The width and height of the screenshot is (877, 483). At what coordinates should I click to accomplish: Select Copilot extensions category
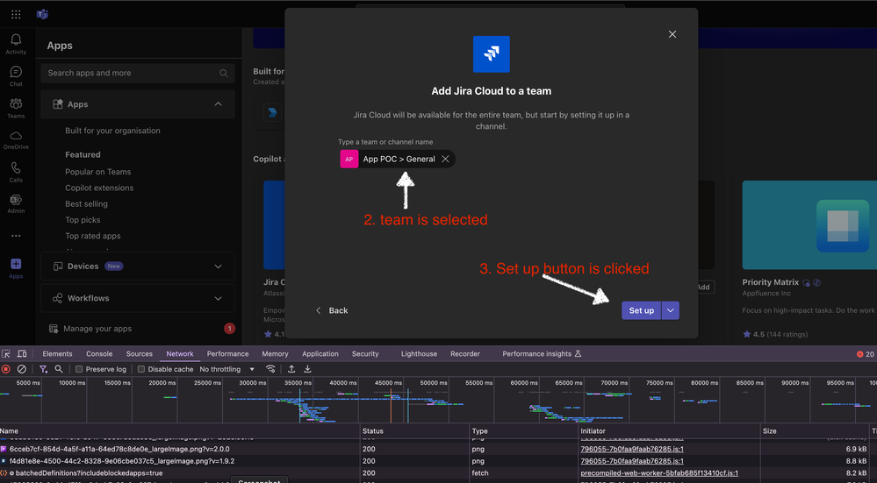click(x=99, y=188)
